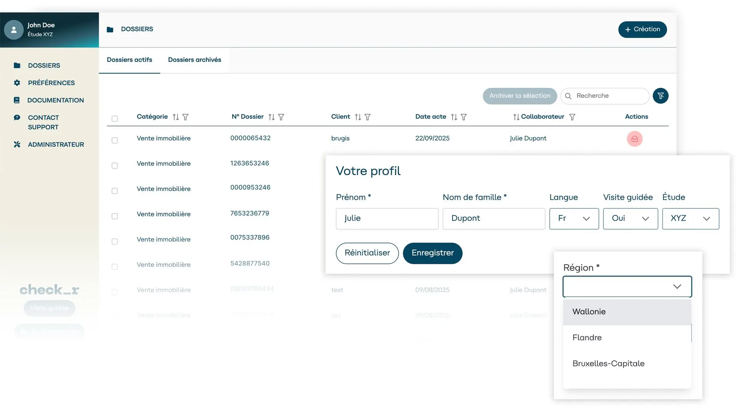The height and width of the screenshot is (408, 738).
Task: Select the Administrateur wrench icon
Action: [x=17, y=144]
